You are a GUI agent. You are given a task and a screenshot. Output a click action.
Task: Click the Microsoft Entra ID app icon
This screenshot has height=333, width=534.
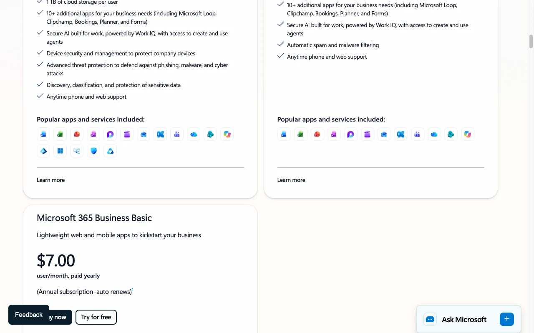pyautogui.click(x=43, y=151)
